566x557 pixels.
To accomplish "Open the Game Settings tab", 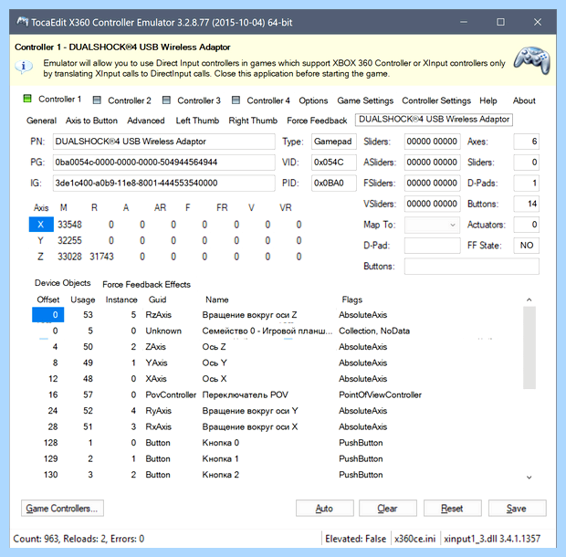I will [x=365, y=100].
